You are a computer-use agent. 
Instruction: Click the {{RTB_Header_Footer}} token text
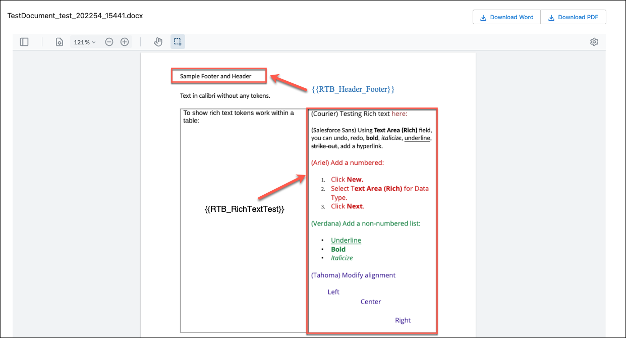353,89
